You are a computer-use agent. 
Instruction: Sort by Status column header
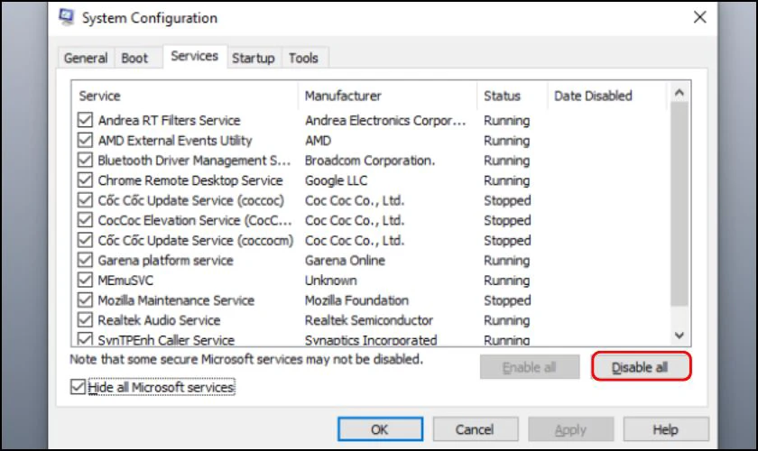(x=513, y=96)
